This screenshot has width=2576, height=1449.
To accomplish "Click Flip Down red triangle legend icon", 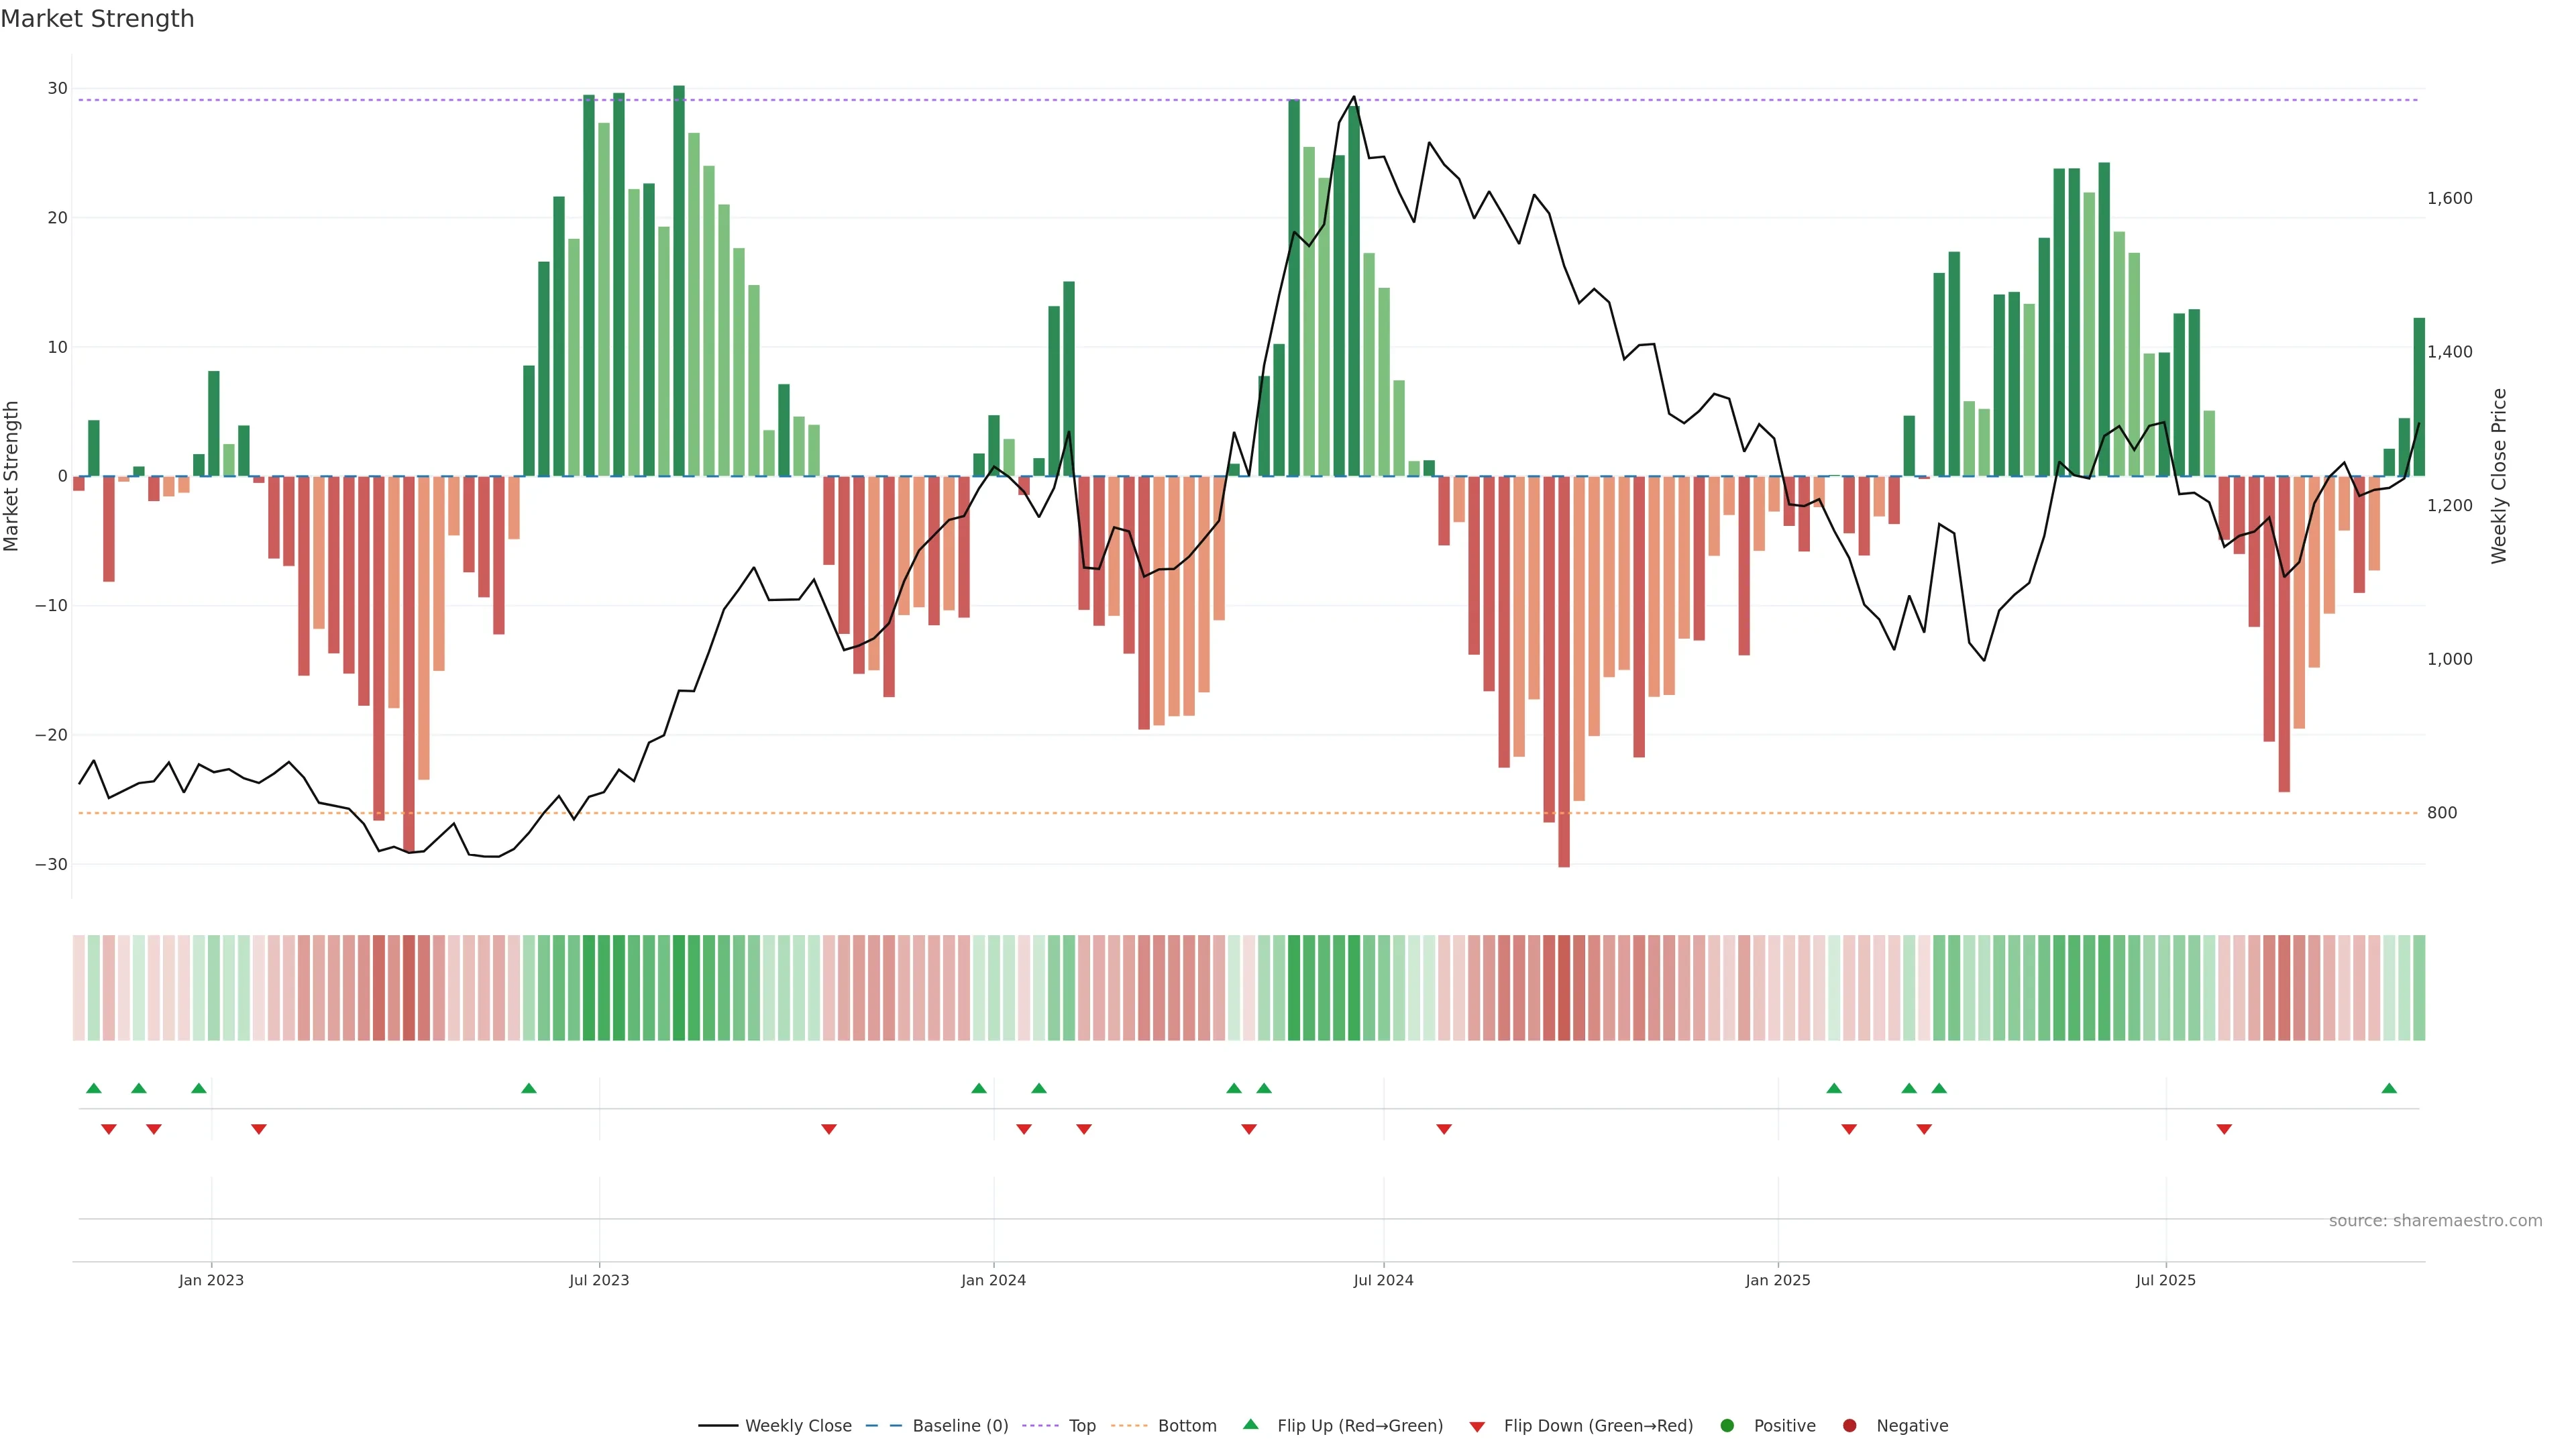I will (1477, 1426).
